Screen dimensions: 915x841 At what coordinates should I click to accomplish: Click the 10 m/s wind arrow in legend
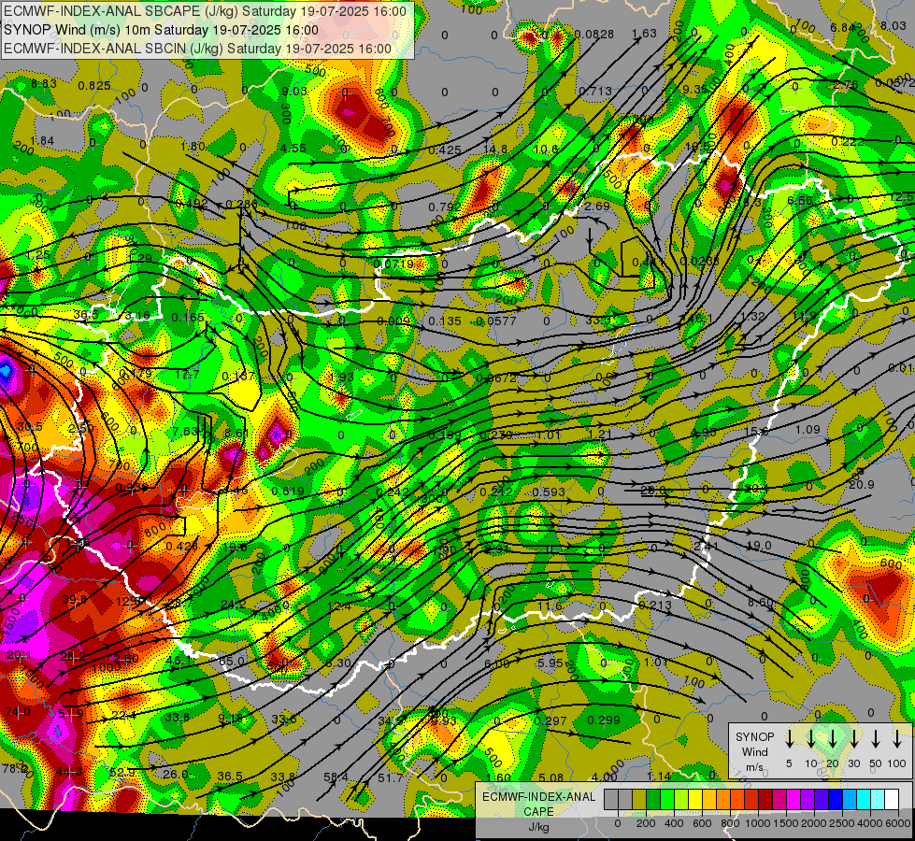[x=811, y=739]
